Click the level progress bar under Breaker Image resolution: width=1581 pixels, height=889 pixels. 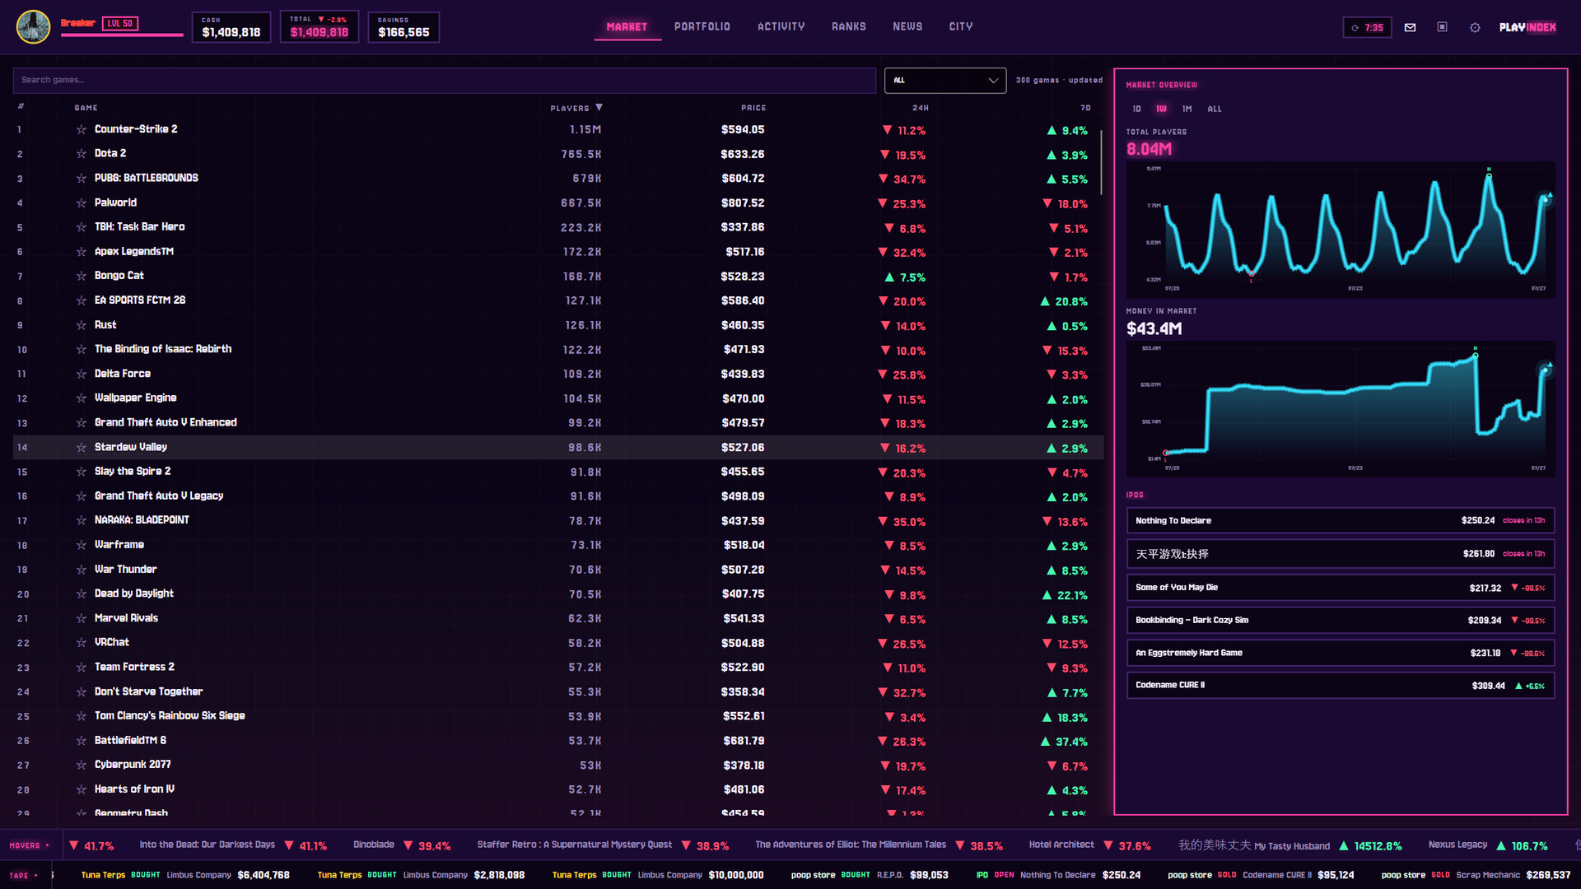122,35
